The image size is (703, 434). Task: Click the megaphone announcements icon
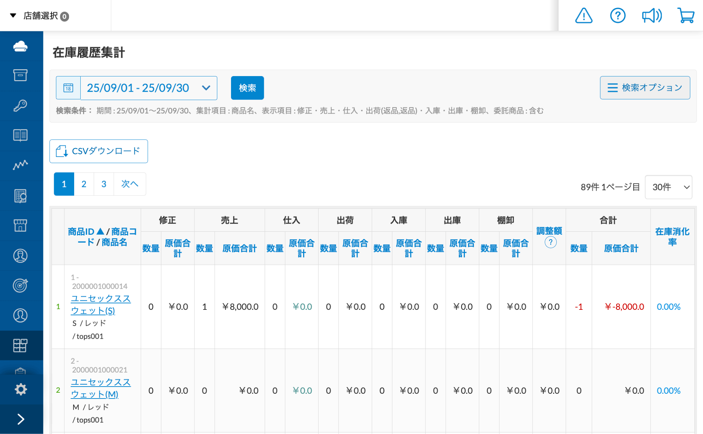point(651,16)
